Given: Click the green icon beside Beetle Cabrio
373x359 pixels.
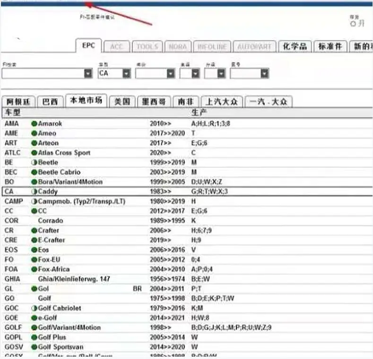Looking at the screenshot, I should [x=34, y=172].
